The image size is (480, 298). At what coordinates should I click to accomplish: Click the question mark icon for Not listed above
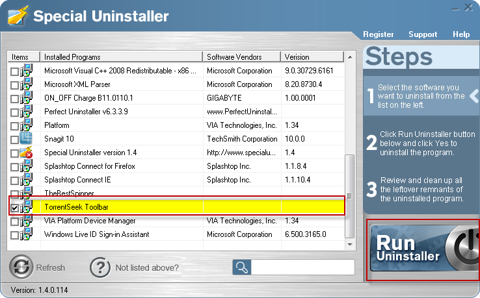point(100,267)
